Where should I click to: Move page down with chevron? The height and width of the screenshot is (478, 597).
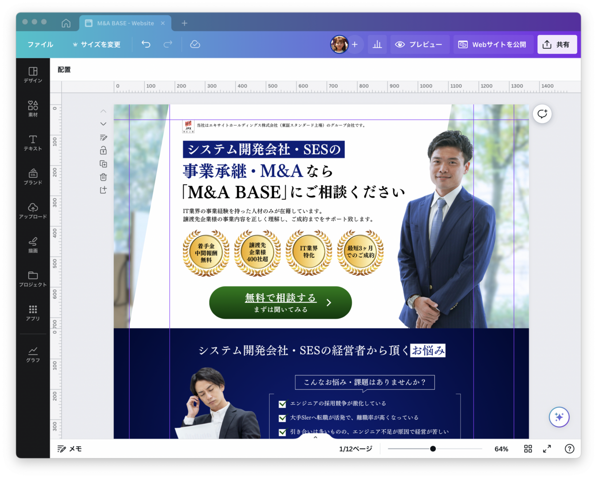103,124
